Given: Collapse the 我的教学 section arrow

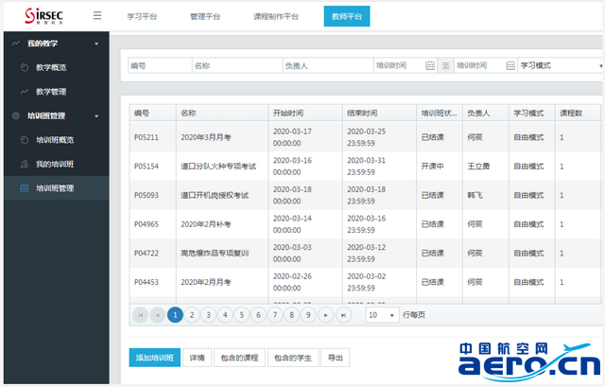Looking at the screenshot, I should click(x=96, y=44).
